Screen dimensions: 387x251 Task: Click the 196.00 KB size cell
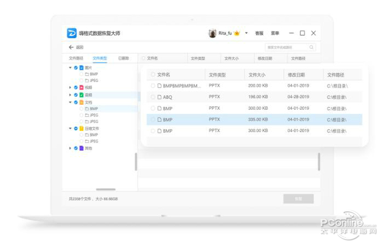coord(258,97)
